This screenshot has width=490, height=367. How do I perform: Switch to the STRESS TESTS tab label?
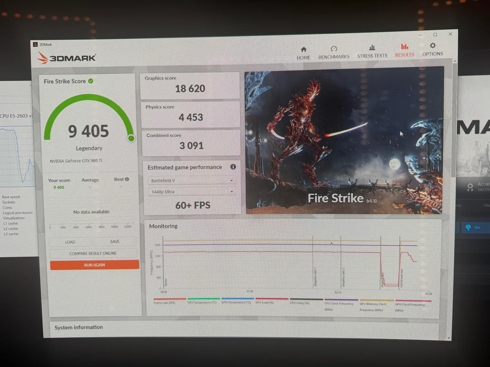[x=372, y=56]
